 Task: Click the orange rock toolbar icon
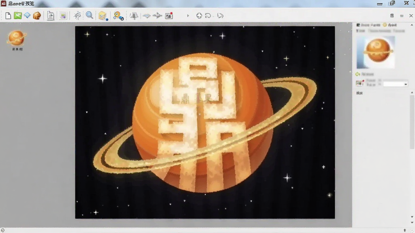pos(37,16)
